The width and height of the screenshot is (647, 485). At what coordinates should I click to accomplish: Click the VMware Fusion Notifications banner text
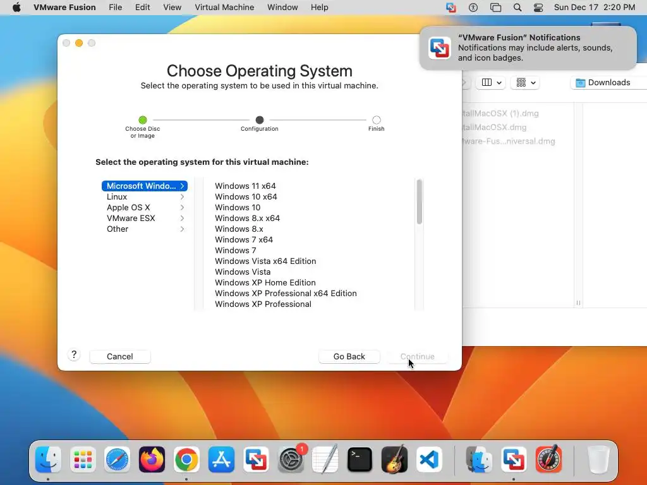click(x=535, y=48)
